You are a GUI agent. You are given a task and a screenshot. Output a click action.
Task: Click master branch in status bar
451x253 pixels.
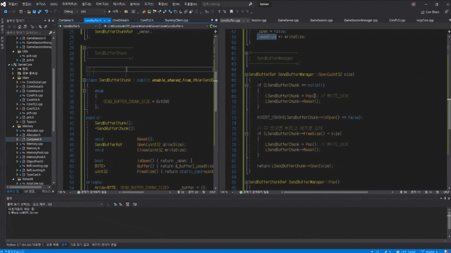click(430, 252)
